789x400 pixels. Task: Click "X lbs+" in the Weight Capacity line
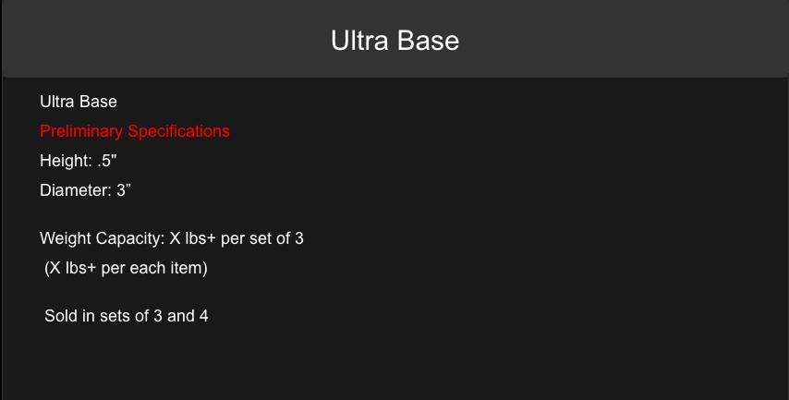tap(189, 238)
